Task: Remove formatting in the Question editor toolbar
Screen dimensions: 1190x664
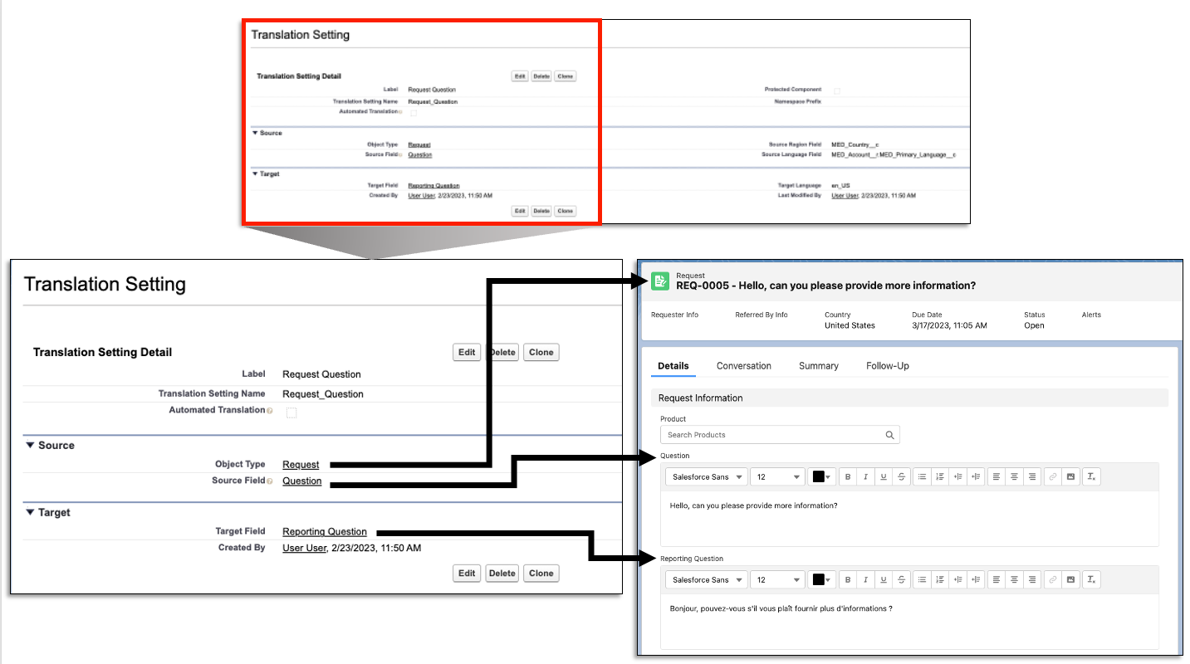Action: click(1091, 476)
